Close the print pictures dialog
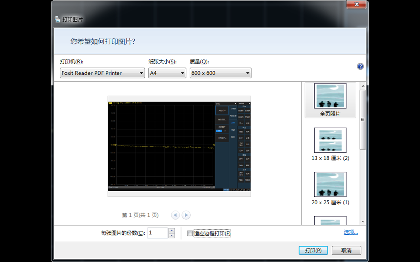This screenshot has width=420, height=262. tap(357, 4)
